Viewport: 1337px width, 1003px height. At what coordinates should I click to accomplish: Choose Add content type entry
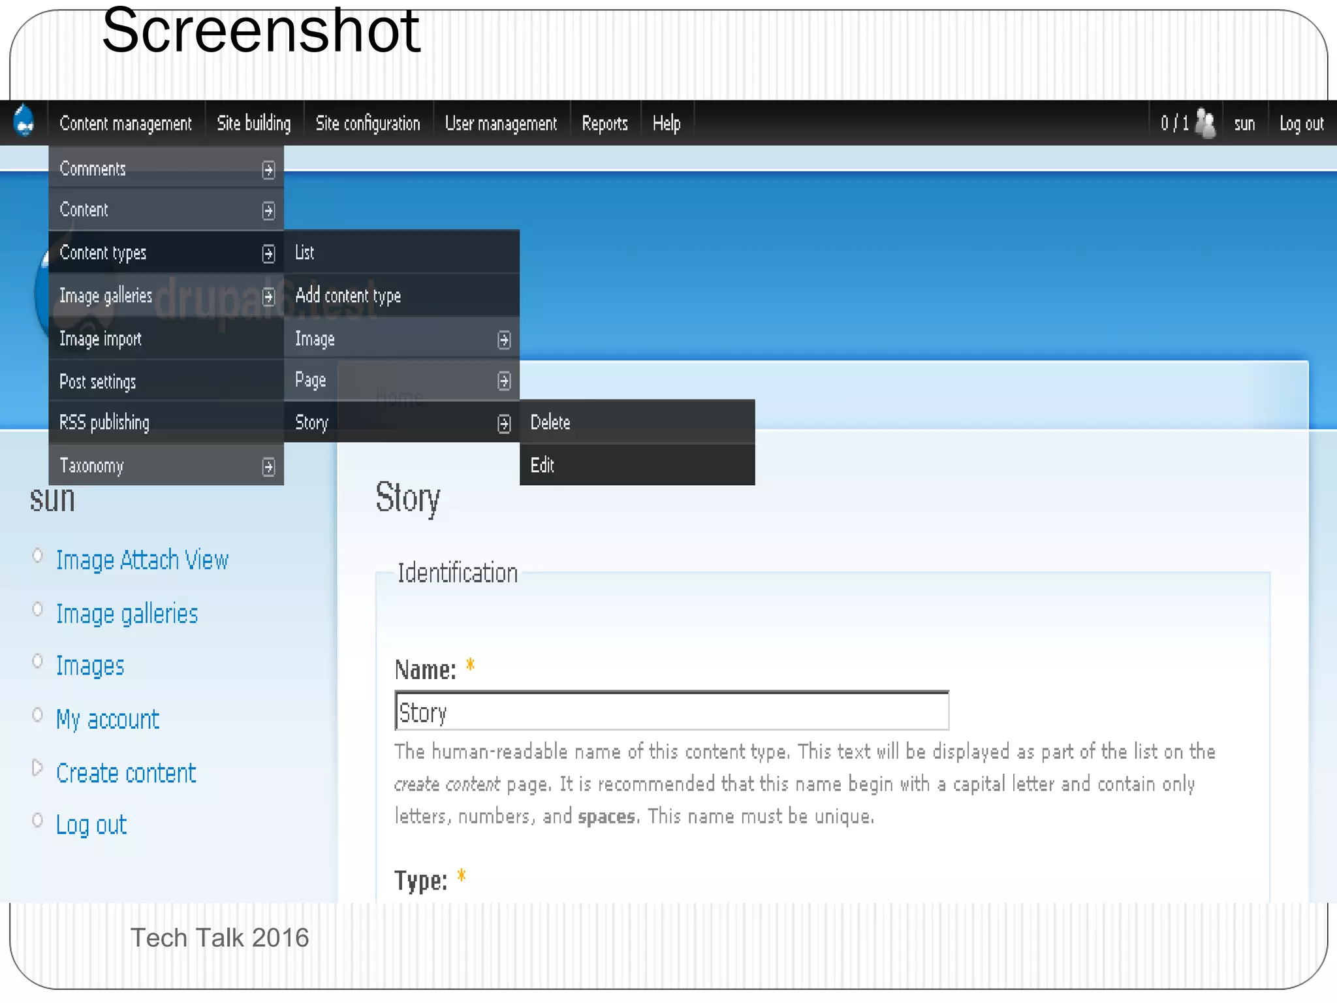(x=401, y=296)
